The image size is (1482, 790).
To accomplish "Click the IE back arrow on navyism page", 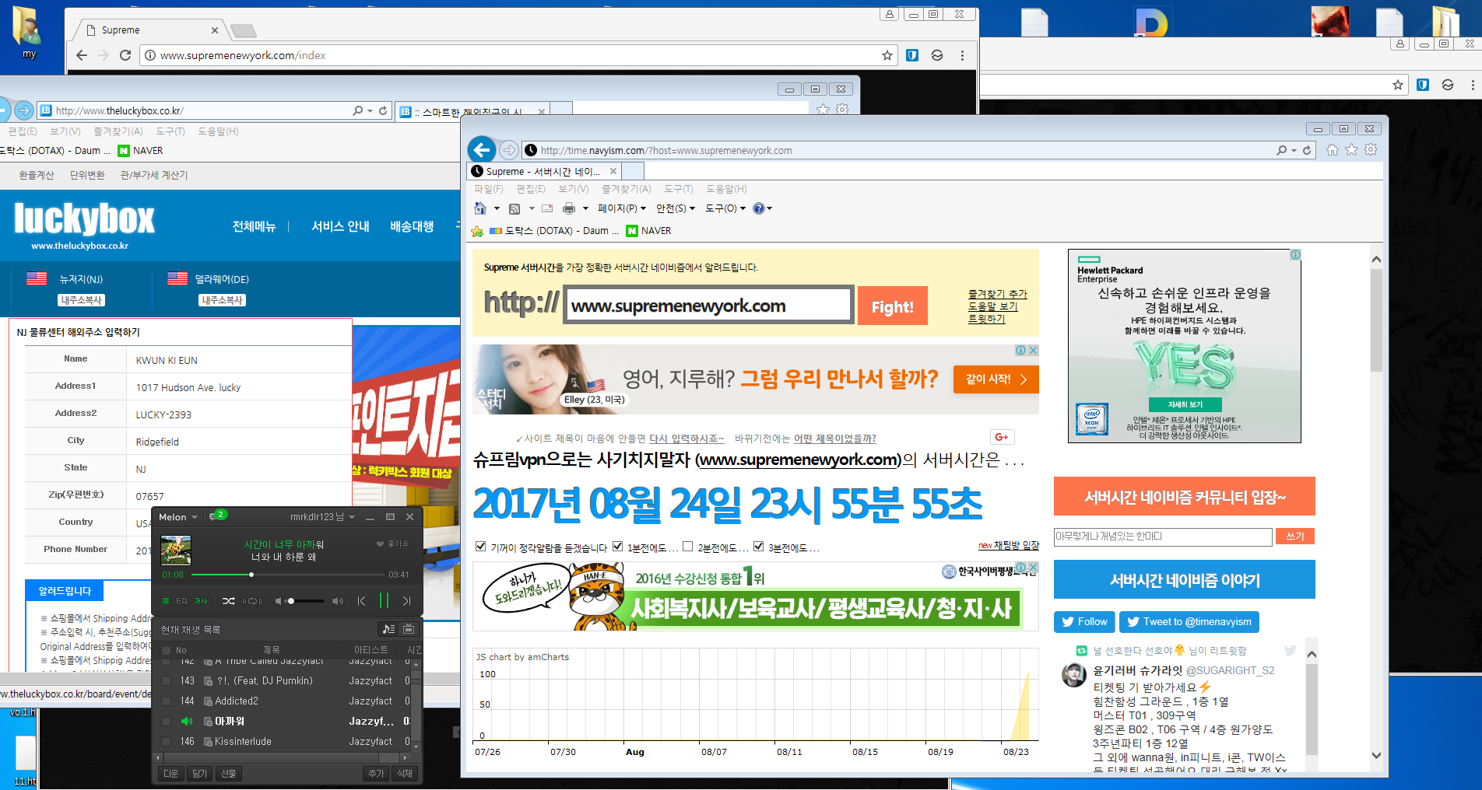I will coord(482,150).
